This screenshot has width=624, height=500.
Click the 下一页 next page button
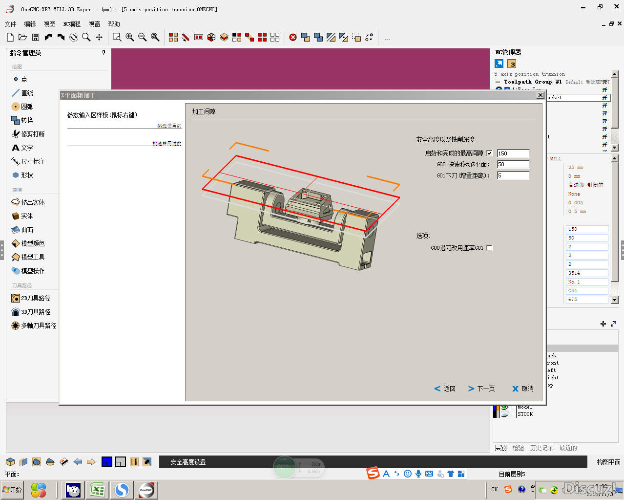click(481, 389)
